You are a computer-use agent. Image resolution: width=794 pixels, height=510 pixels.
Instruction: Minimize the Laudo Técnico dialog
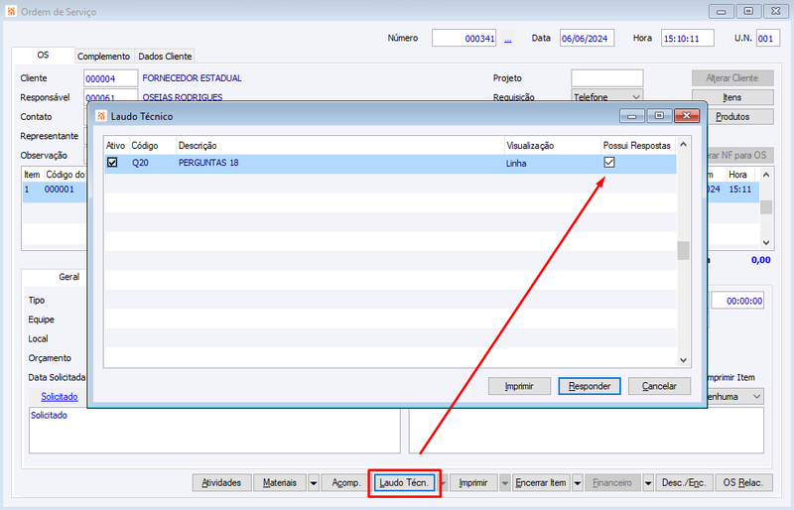[631, 116]
